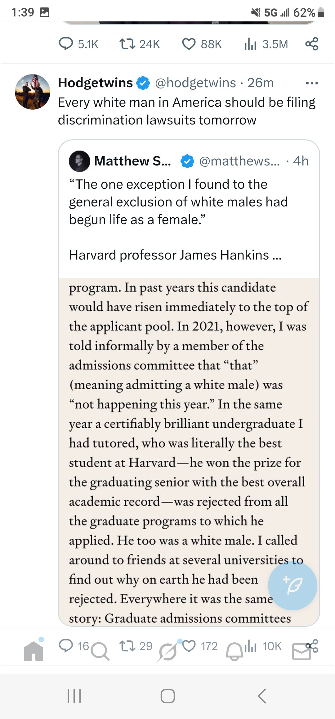Go to the Home tab in bottom navigation
Screen dimensions: 335x719
coord(33,651)
